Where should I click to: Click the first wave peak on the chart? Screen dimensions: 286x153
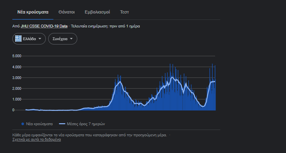click(119, 82)
